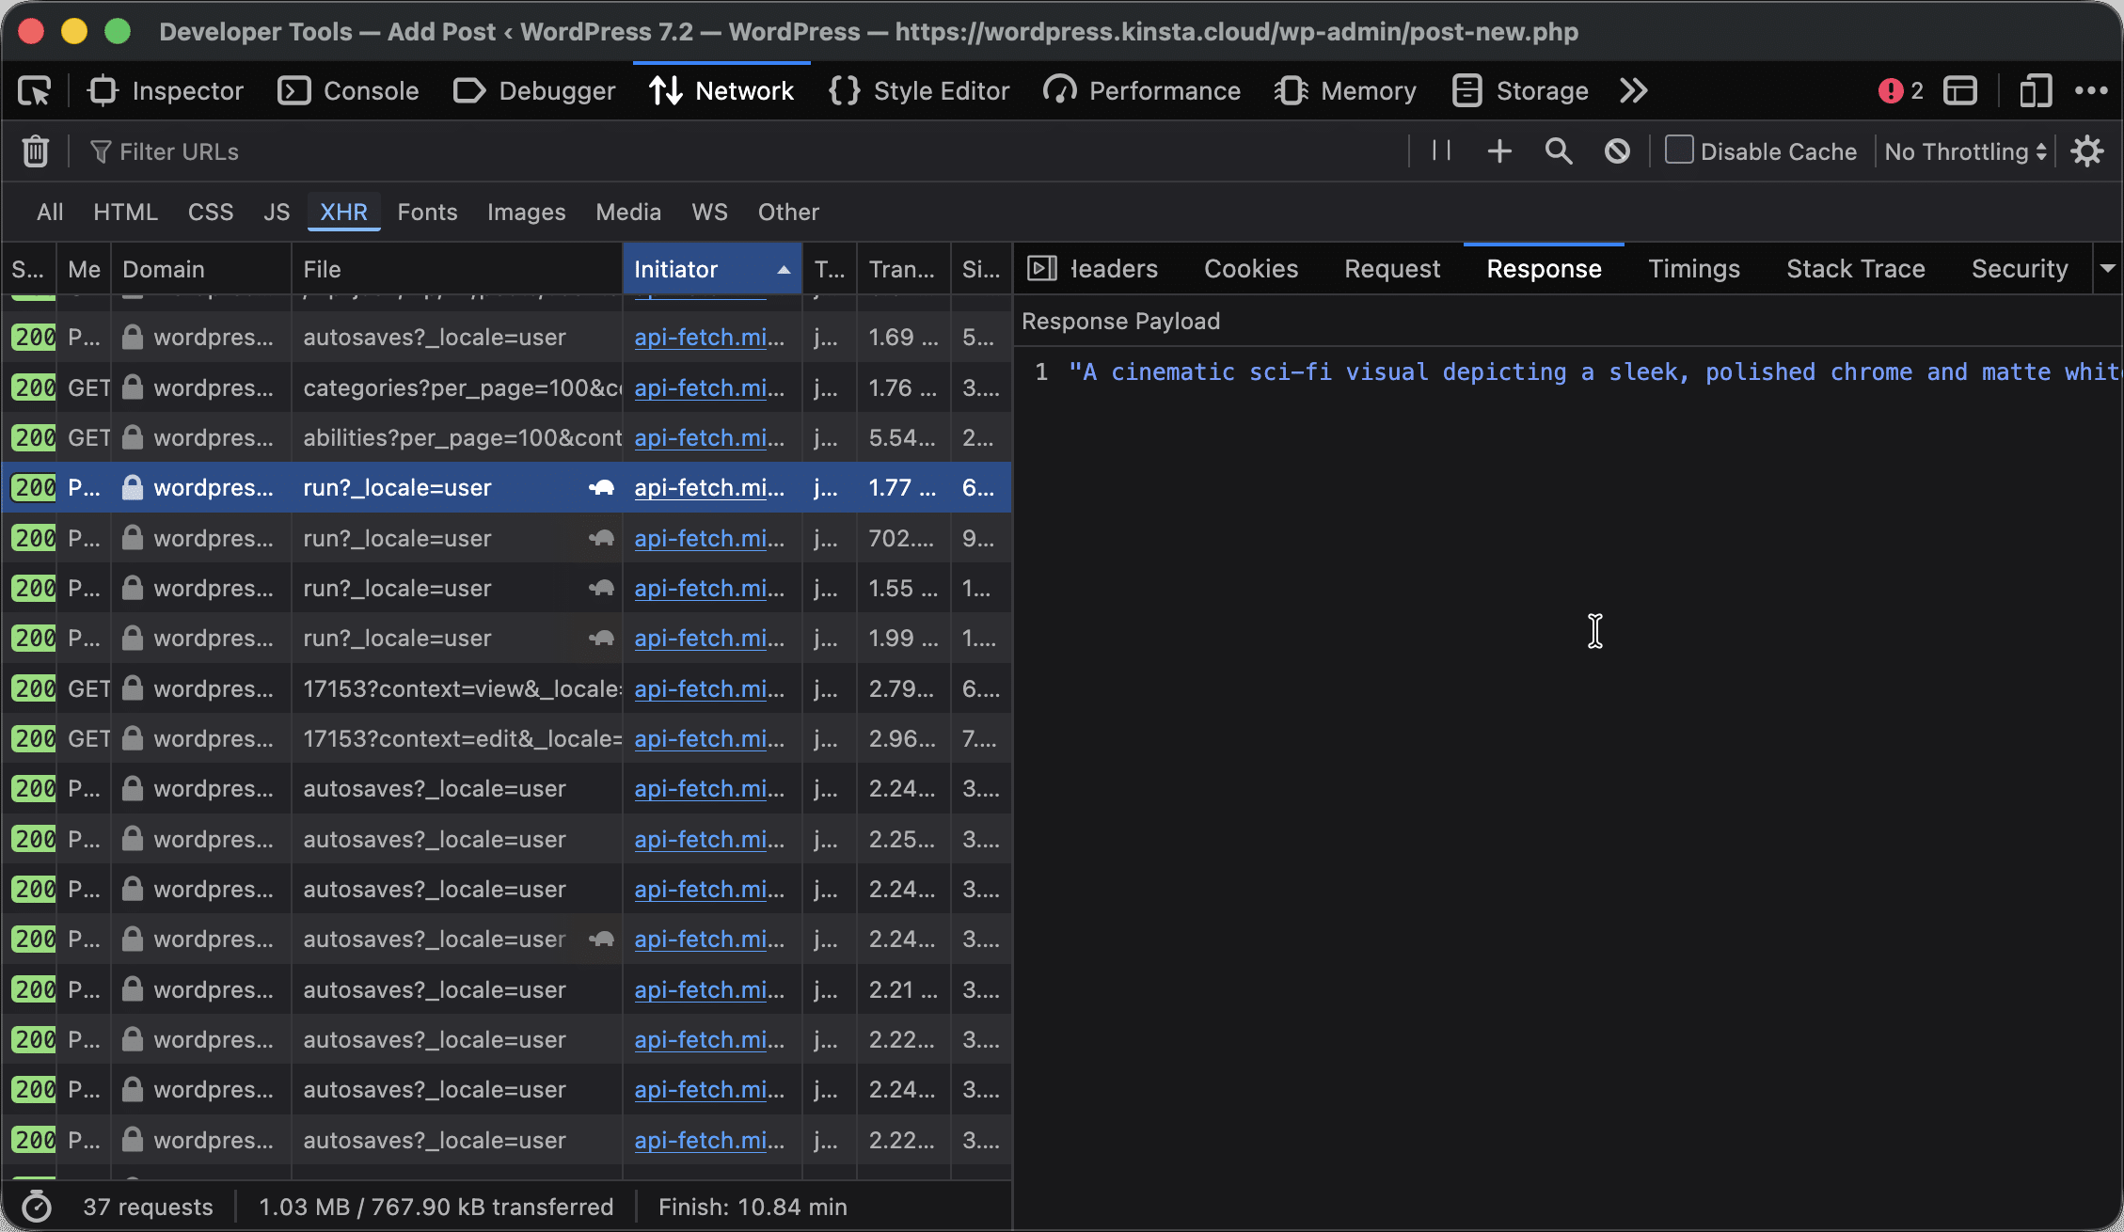2124x1232 pixels.
Task: Open network search with magnifier icon
Action: click(x=1559, y=150)
